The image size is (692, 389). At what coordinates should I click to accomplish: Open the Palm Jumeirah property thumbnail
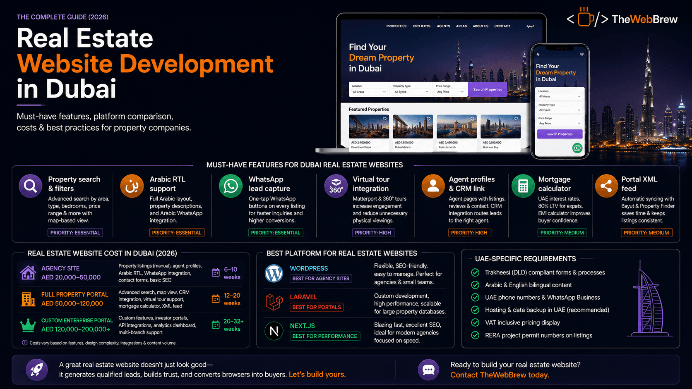click(457, 126)
